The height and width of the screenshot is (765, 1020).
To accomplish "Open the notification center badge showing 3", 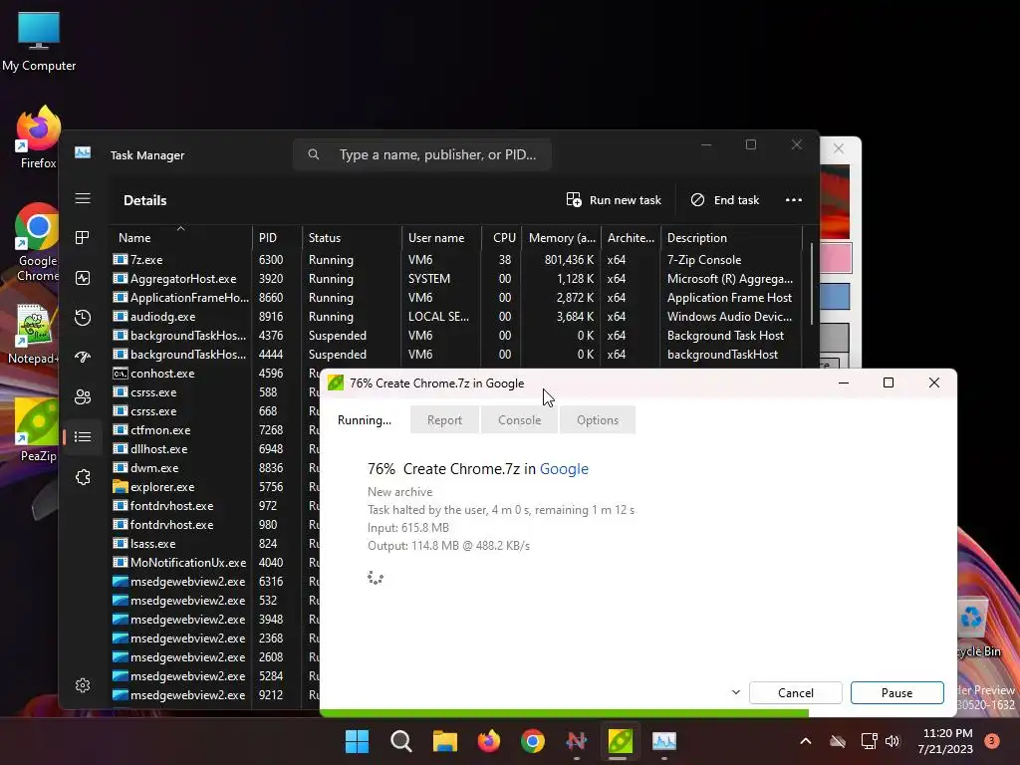I will tap(992, 741).
